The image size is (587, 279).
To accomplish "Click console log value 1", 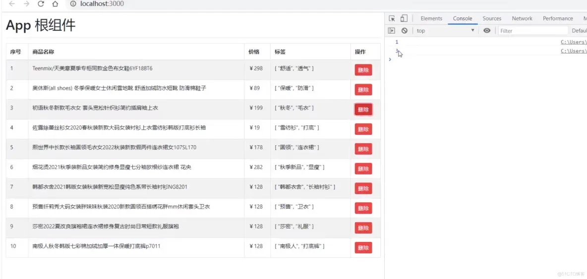I will click(397, 42).
